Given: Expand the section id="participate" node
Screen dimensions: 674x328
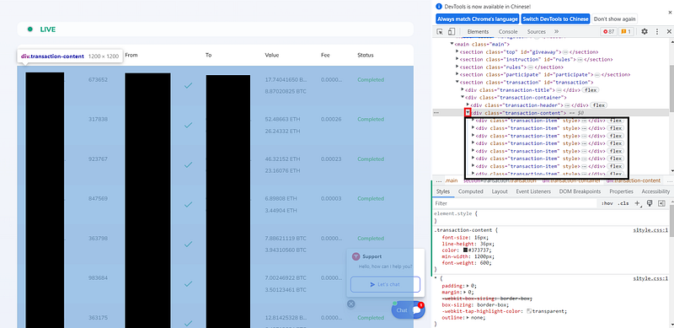Looking at the screenshot, I should point(457,74).
